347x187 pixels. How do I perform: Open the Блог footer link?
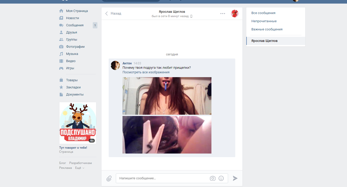point(63,163)
